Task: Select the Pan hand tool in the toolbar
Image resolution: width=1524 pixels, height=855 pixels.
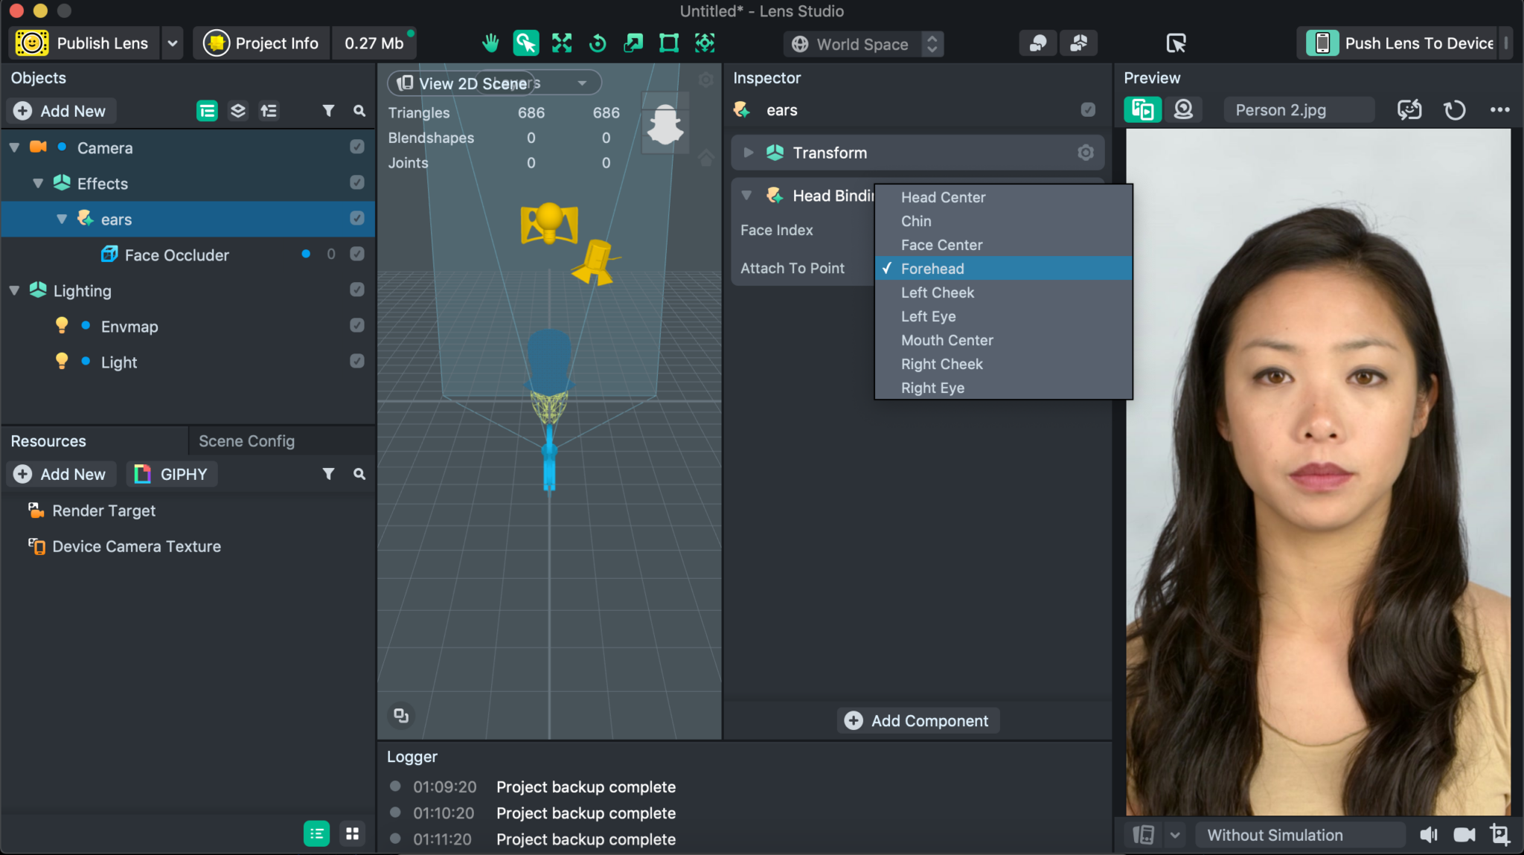Action: [x=491, y=42]
